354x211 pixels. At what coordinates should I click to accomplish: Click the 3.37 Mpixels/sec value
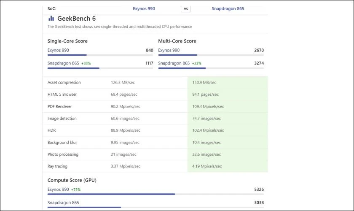(126, 166)
